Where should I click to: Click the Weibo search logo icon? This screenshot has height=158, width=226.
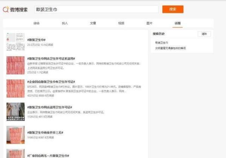[x=6, y=9]
